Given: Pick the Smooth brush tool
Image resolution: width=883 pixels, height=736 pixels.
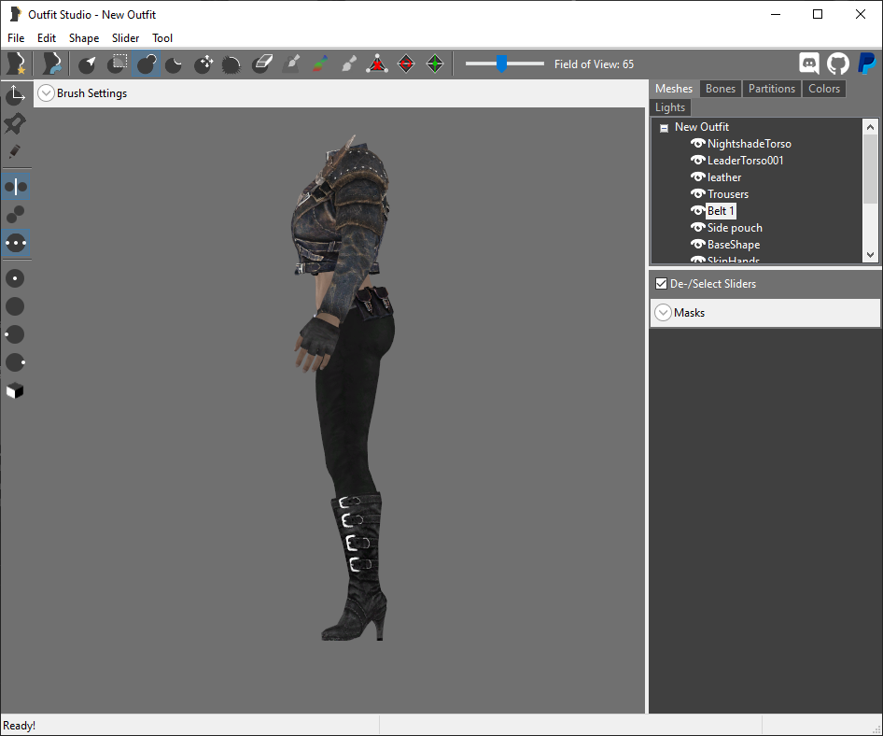Looking at the screenshot, I should click(x=231, y=64).
